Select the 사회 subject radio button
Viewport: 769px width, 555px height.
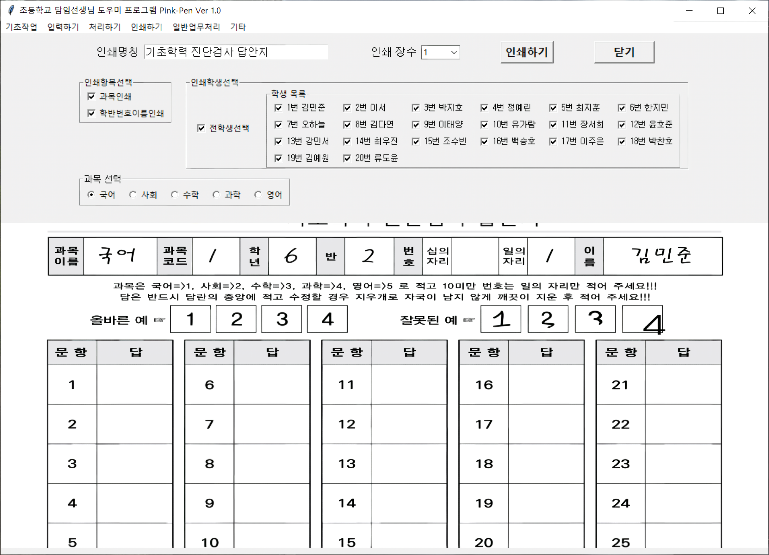tap(133, 194)
